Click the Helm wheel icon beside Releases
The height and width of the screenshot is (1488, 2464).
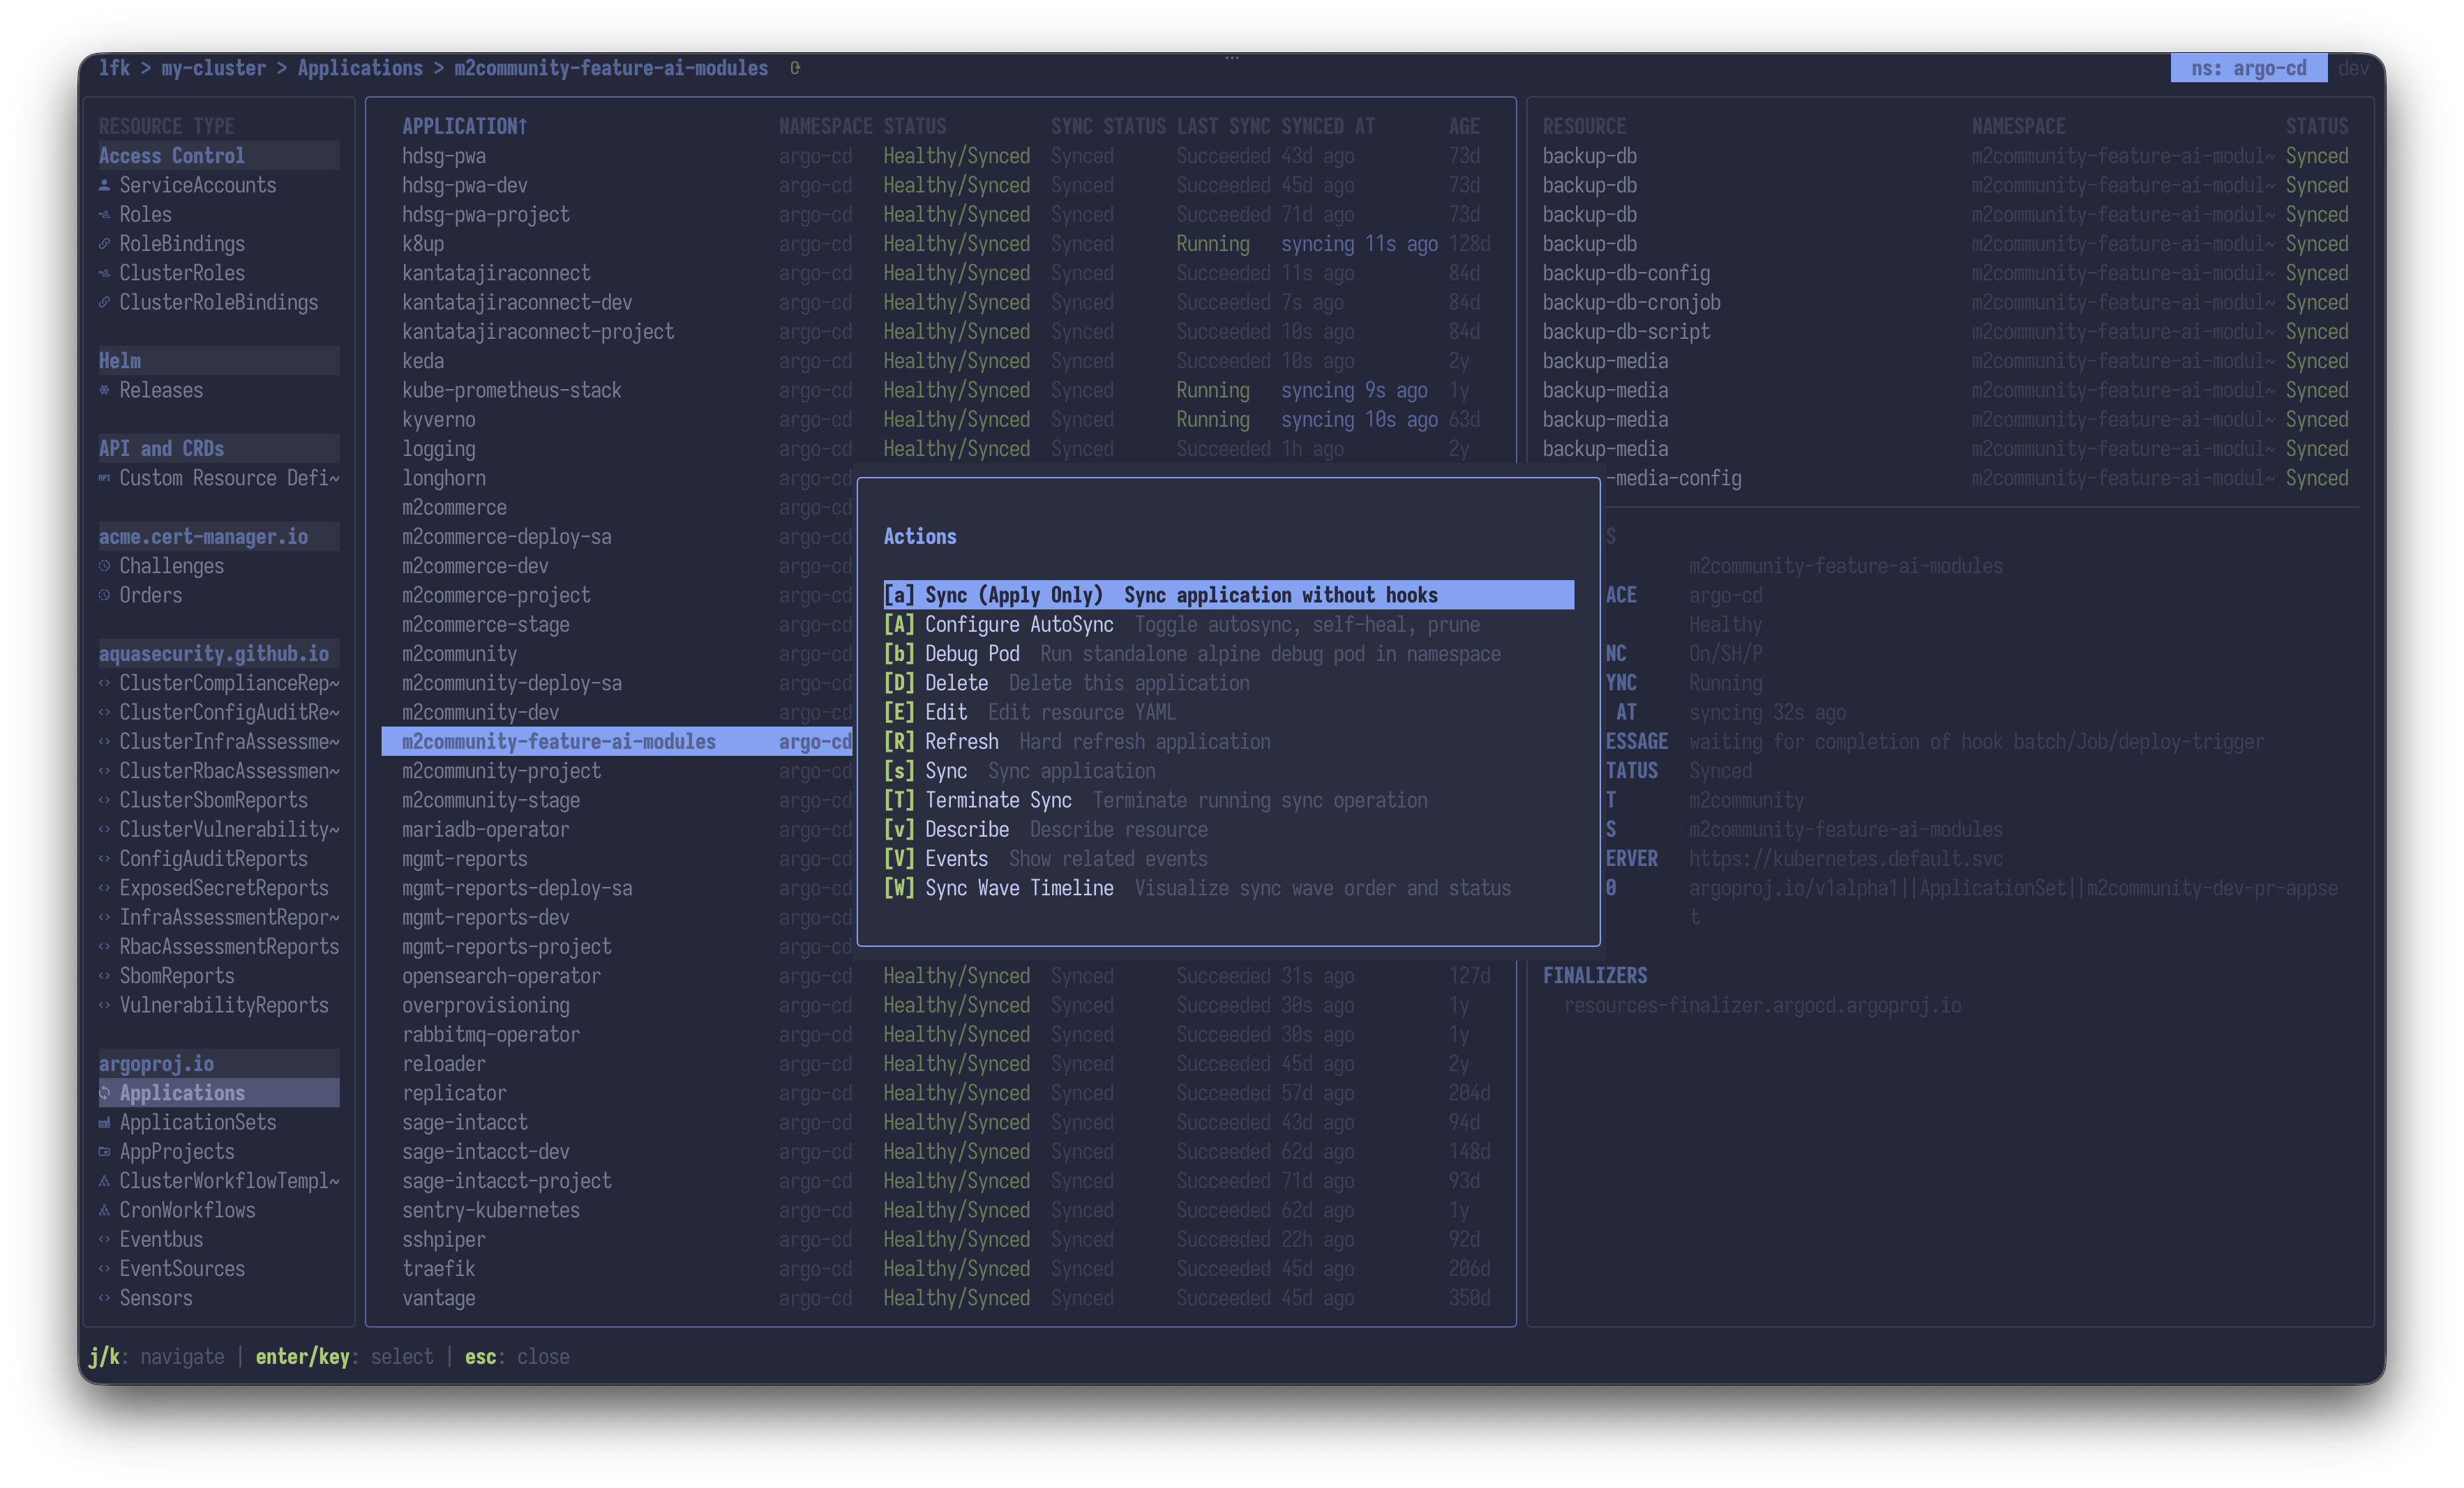pos(104,390)
